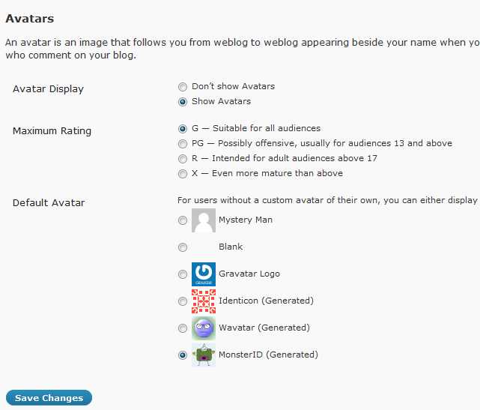Click the red Identicon pattern image
The height and width of the screenshot is (410, 480).
(203, 301)
